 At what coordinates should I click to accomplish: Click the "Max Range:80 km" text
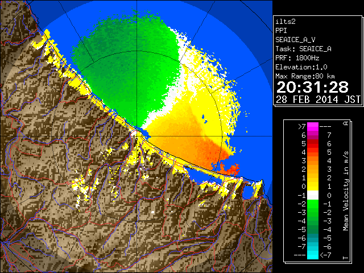(305, 76)
